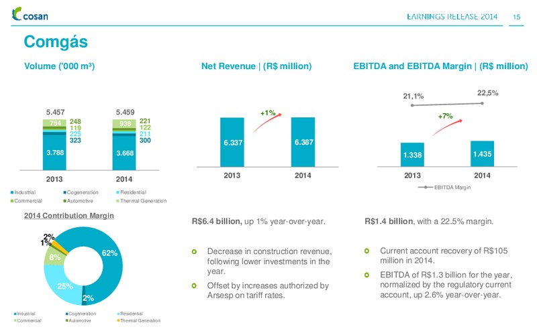Click the value 248 beside the 2013 bar
Image resolution: width=537 pixels, height=335 pixels.
pyautogui.click(x=75, y=121)
